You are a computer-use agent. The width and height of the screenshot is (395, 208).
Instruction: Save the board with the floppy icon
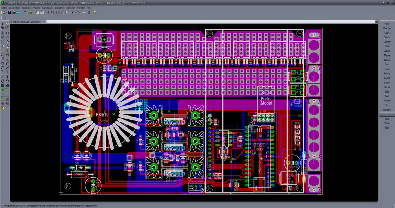tap(9, 12)
